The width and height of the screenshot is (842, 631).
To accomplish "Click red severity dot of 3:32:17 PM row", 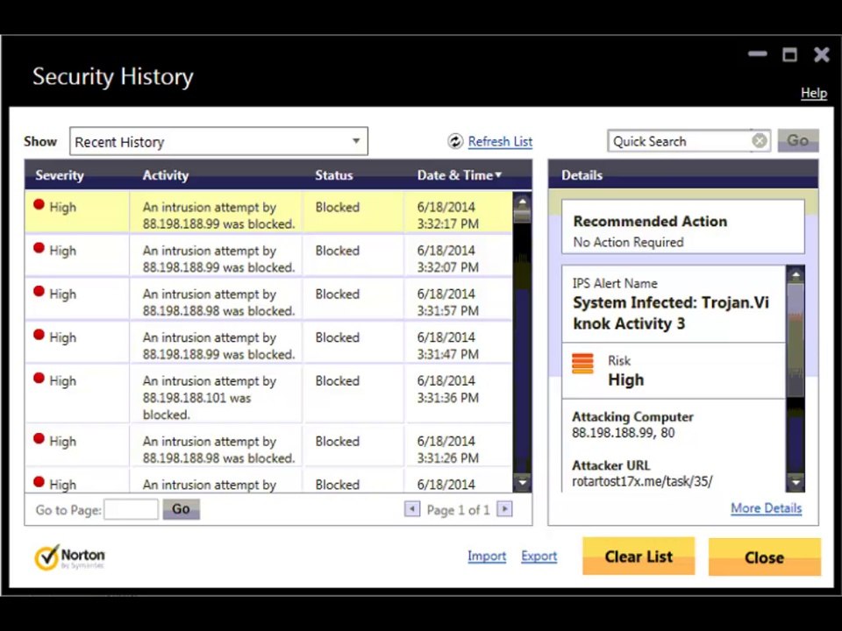I will 39,204.
